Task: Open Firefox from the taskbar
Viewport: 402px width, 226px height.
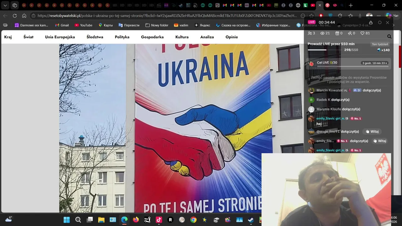Action: [x=136, y=220]
